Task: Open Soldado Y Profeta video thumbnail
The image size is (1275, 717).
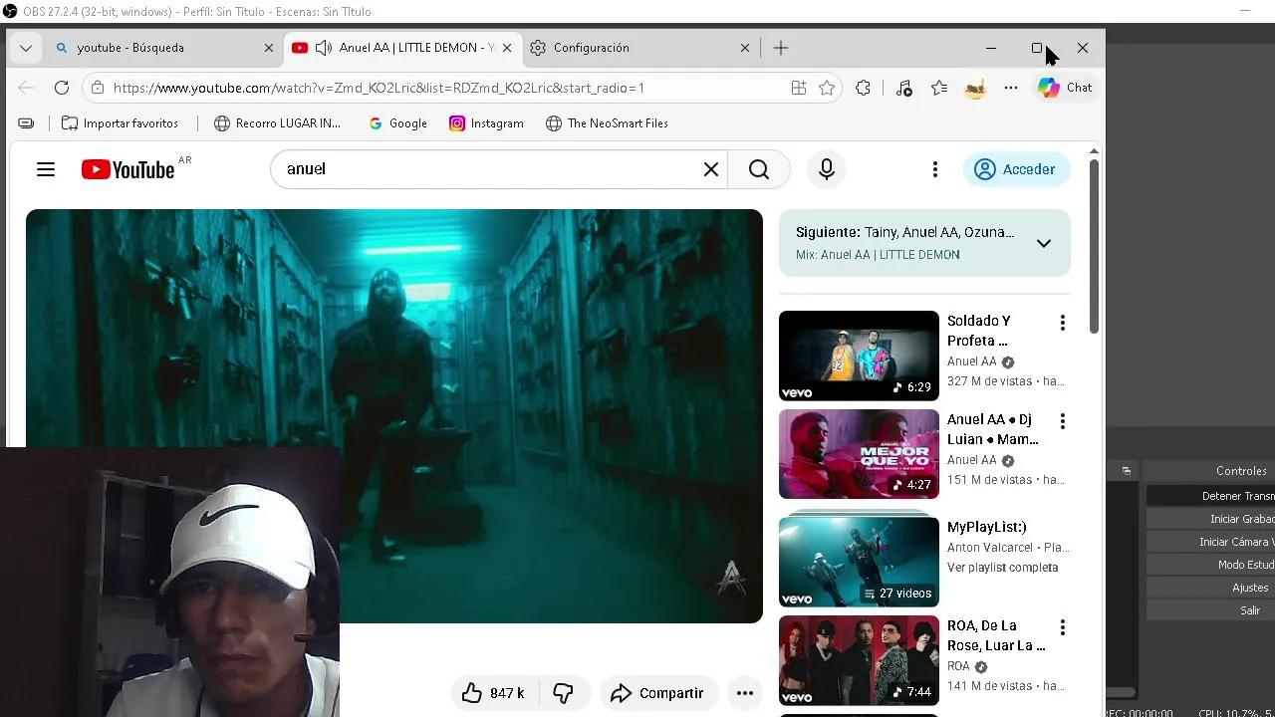Action: [x=859, y=356]
